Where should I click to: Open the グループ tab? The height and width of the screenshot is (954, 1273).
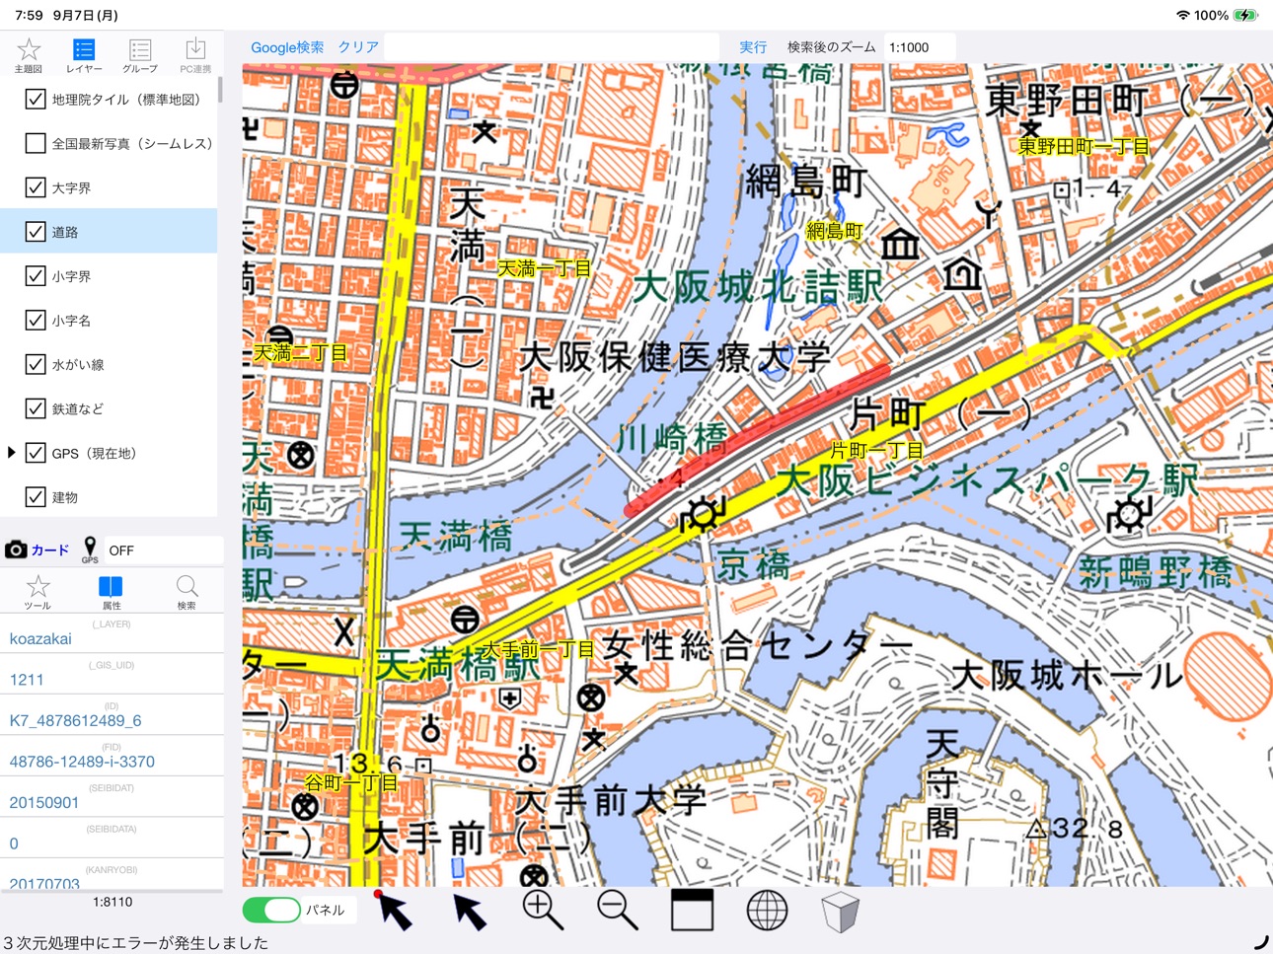click(x=140, y=55)
